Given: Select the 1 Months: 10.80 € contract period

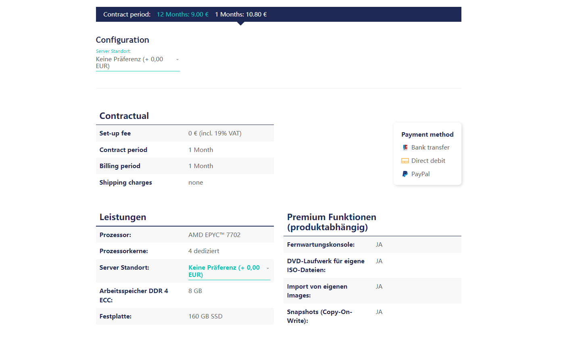Looking at the screenshot, I should [x=241, y=15].
